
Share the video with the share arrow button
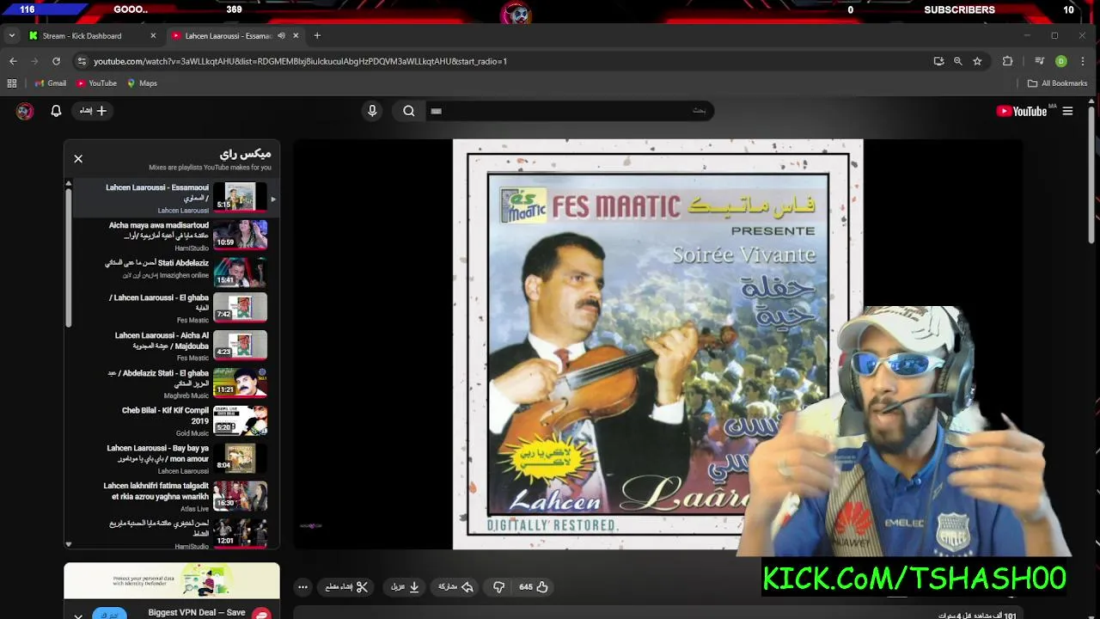click(456, 587)
